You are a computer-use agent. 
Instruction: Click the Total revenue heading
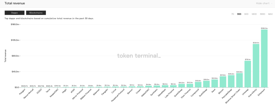click(x=15, y=3)
